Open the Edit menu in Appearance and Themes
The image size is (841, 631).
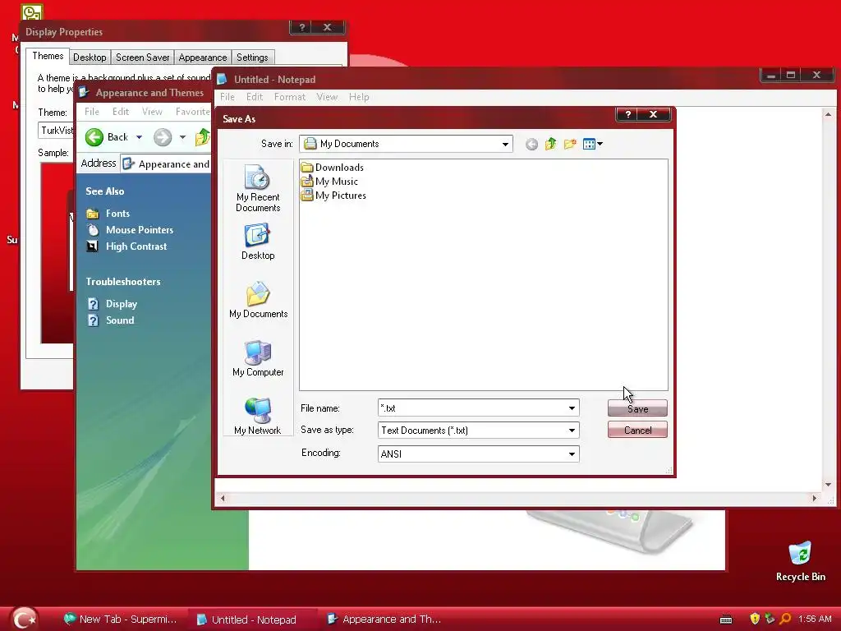[120, 112]
